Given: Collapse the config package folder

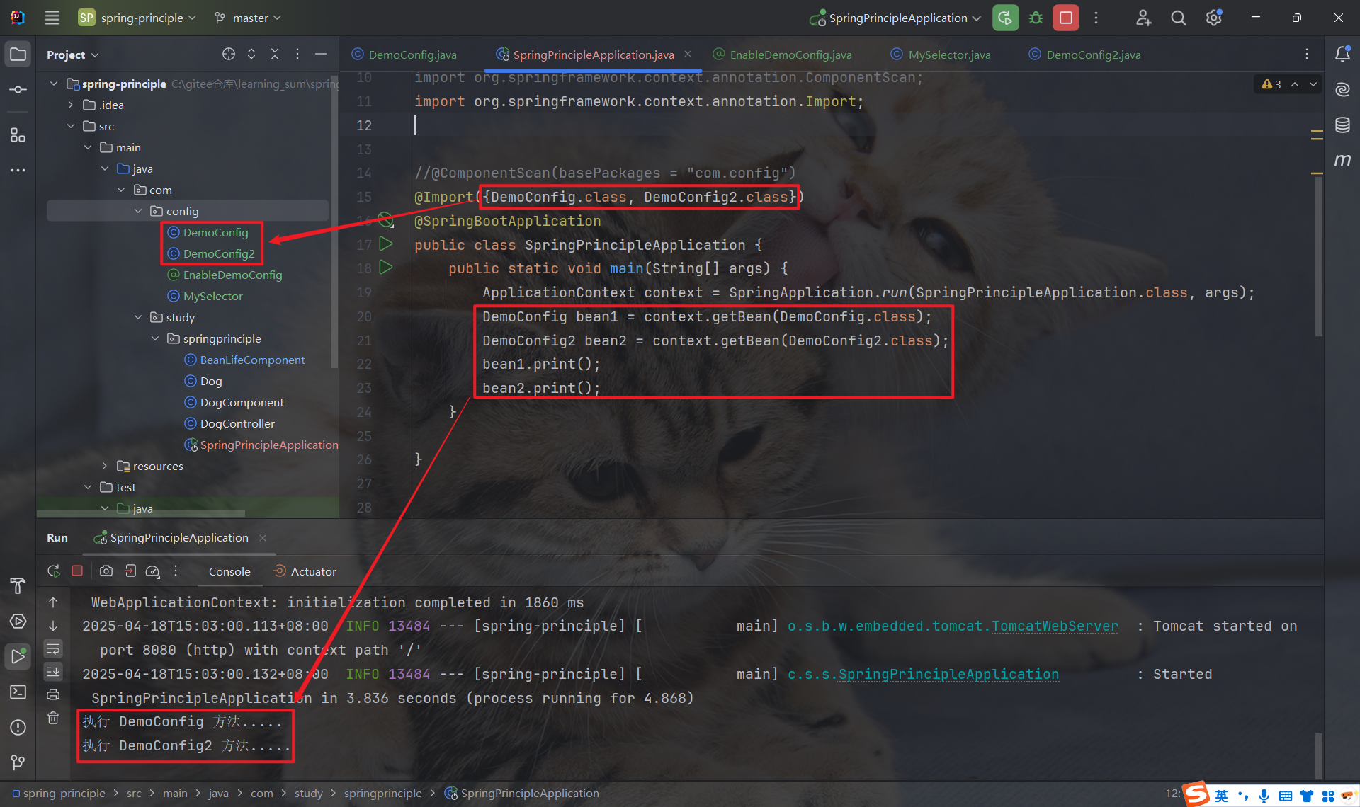Looking at the screenshot, I should coord(138,211).
